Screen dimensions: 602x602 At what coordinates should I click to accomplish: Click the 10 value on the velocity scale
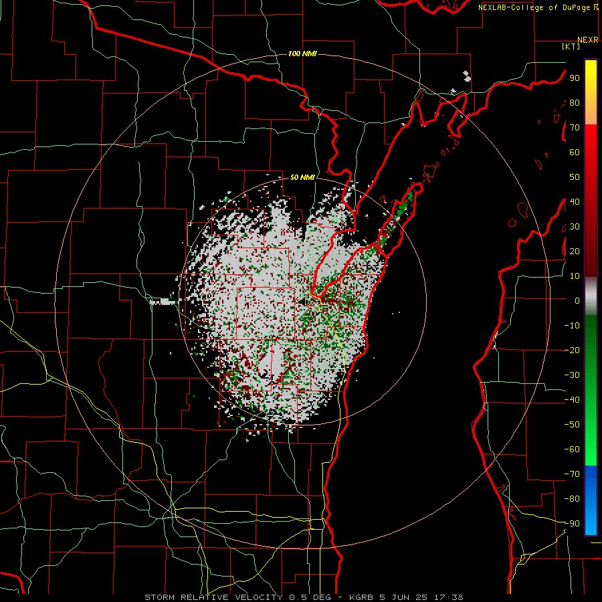(x=575, y=276)
